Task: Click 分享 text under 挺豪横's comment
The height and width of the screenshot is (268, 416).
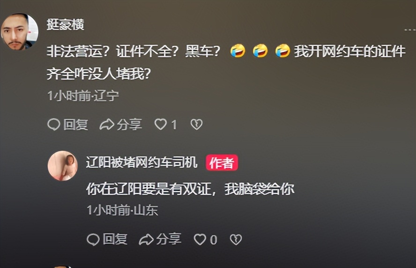Action: tap(129, 125)
